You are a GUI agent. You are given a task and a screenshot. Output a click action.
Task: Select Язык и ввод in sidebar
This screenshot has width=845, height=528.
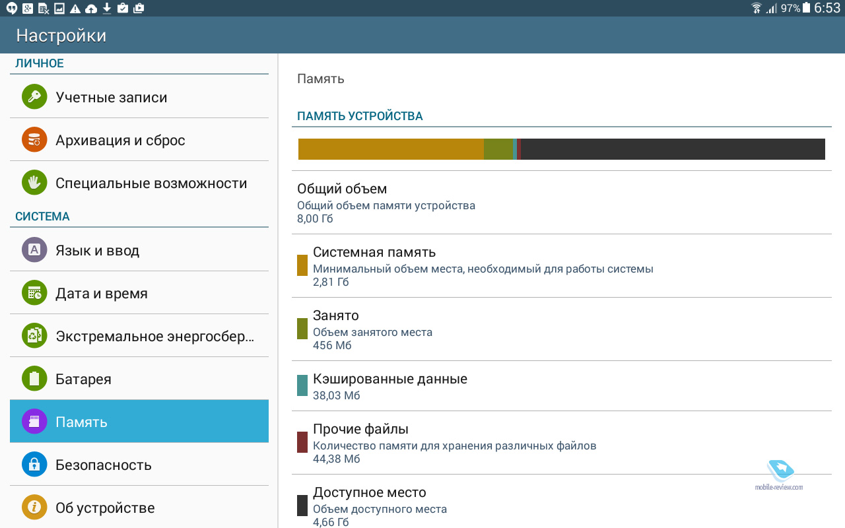(139, 250)
